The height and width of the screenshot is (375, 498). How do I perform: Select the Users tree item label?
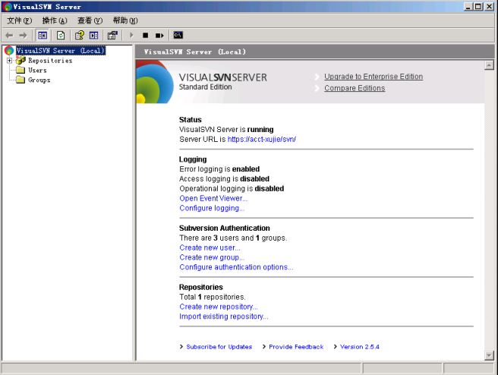coord(37,70)
